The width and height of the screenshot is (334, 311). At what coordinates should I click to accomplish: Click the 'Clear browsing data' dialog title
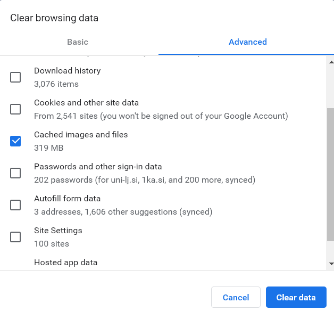(54, 18)
